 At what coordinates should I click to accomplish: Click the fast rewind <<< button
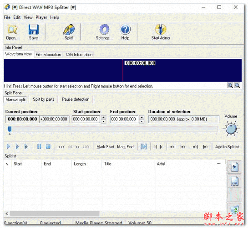click(x=61, y=147)
